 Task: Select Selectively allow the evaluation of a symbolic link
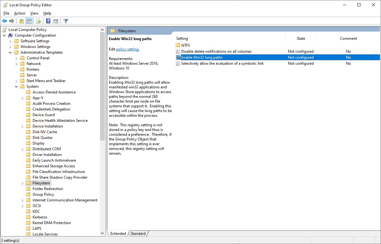pyautogui.click(x=222, y=63)
